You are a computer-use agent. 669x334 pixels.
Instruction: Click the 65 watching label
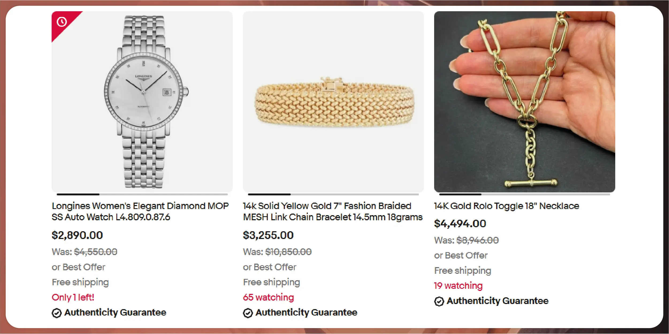[x=268, y=297]
